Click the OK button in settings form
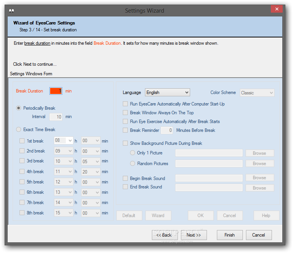 (201, 216)
